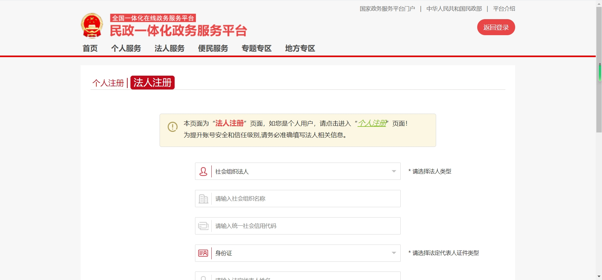Expand the 社会组织法人 type dropdown
This screenshot has width=602, height=280.
[394, 171]
